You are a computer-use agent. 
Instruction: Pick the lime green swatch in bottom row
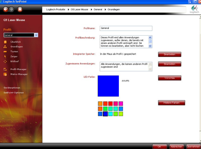click(116, 114)
